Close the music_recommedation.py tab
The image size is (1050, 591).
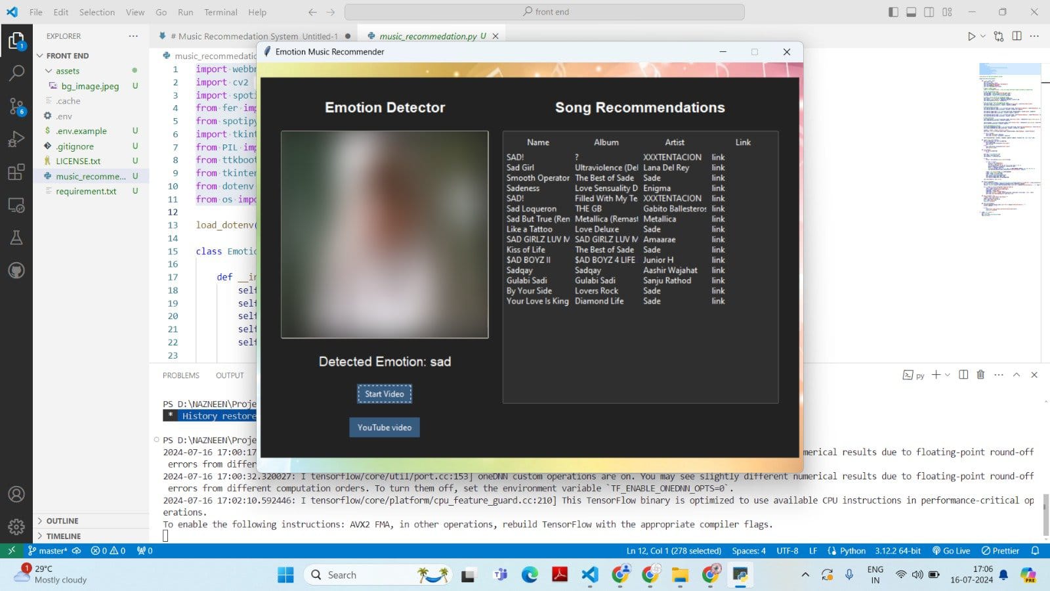[x=495, y=36]
